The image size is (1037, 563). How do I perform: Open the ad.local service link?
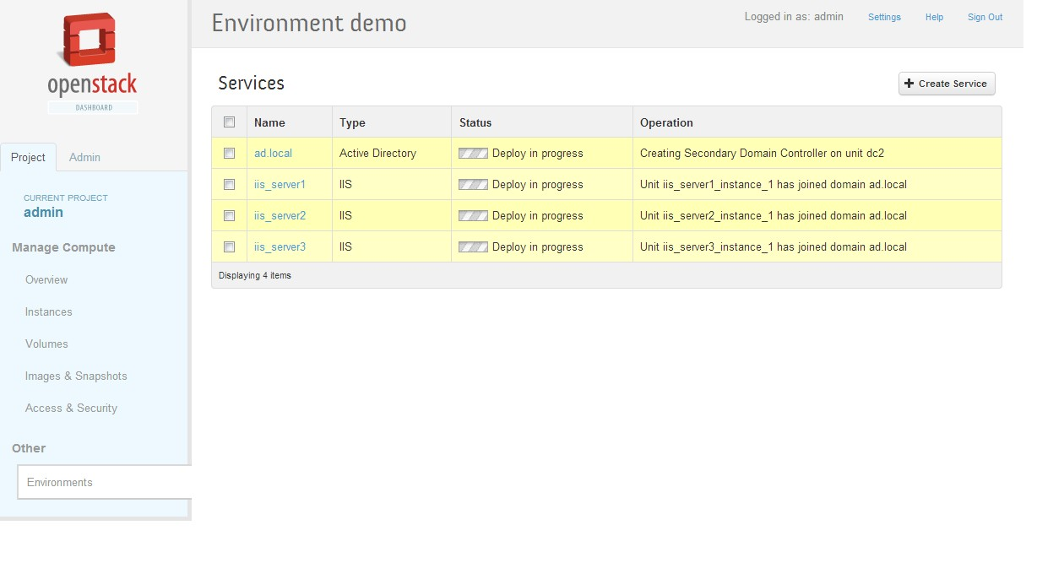(x=273, y=154)
